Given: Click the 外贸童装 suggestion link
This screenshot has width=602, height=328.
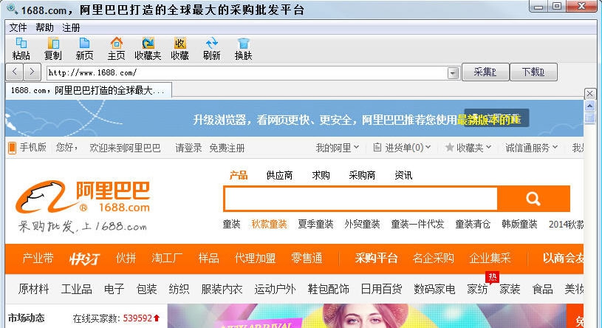Looking at the screenshot, I should [x=362, y=224].
